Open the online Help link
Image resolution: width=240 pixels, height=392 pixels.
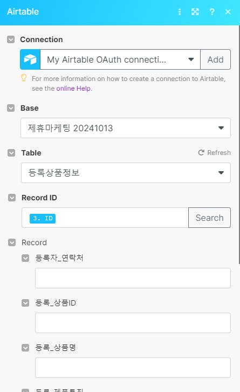tap(74, 88)
